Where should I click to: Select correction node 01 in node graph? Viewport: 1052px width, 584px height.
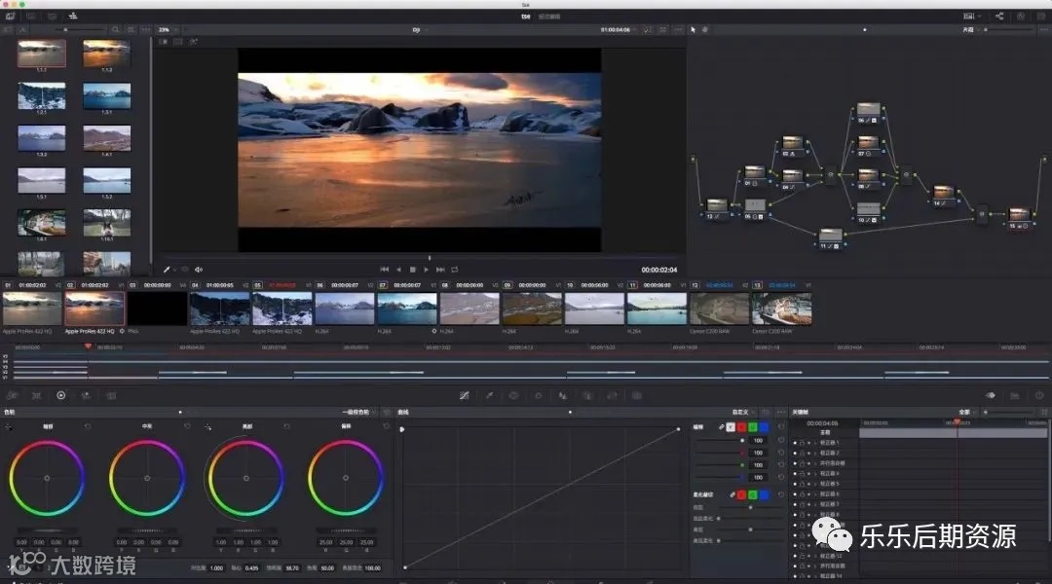coord(753,176)
